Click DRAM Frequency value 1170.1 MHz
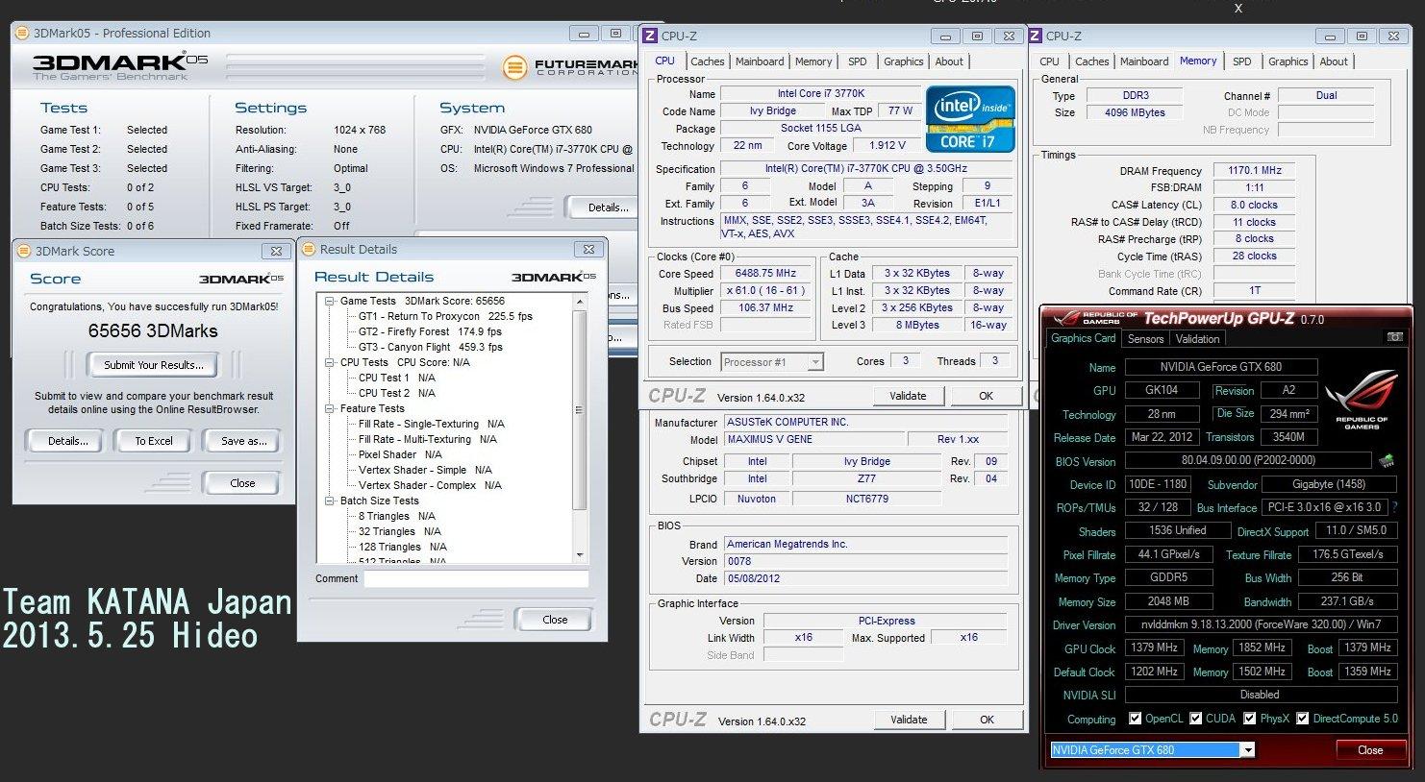Viewport: 1425px width, 782px height. point(1255,170)
